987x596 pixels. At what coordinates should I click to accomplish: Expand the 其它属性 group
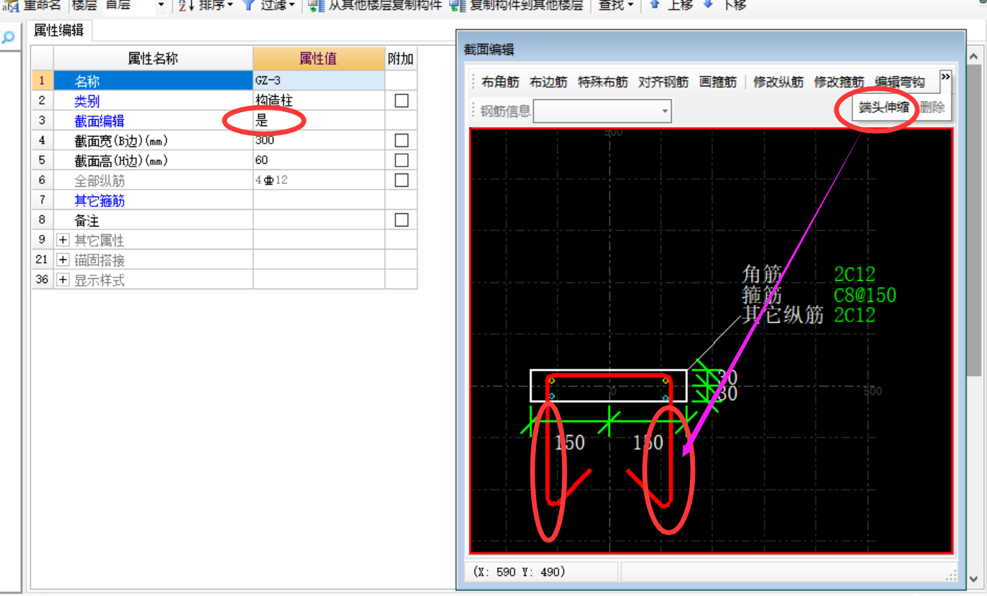(63, 240)
